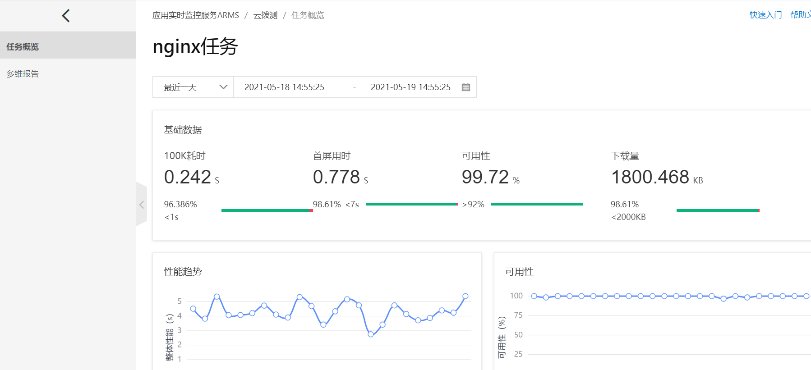This screenshot has width=811, height=370.
Task: Click the nginx任务 page heading
Action: pyautogui.click(x=195, y=46)
